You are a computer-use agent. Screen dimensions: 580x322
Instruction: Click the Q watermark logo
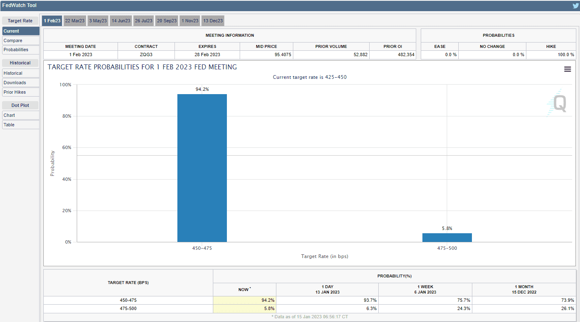pyautogui.click(x=558, y=103)
